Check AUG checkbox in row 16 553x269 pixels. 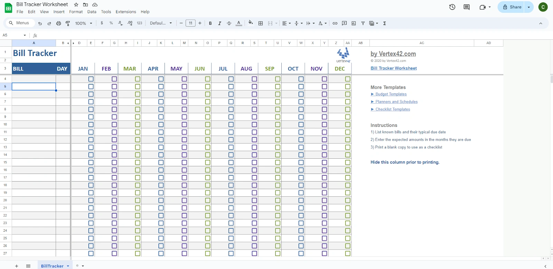[254, 170]
